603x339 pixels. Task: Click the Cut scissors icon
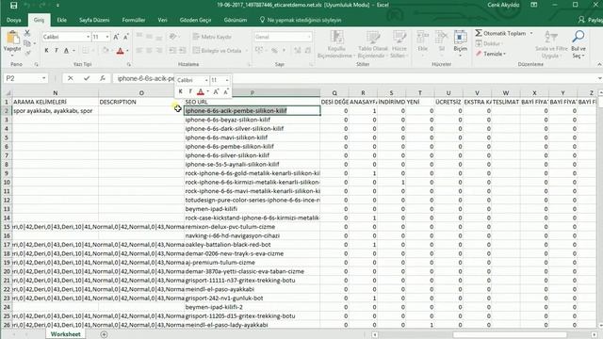coord(27,34)
